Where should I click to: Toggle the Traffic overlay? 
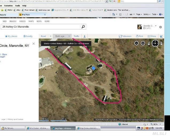[x=76, y=36]
